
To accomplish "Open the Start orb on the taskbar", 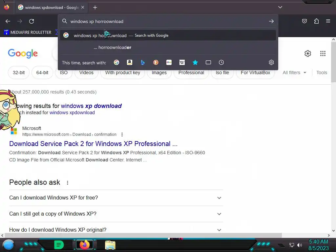I will (9, 245).
